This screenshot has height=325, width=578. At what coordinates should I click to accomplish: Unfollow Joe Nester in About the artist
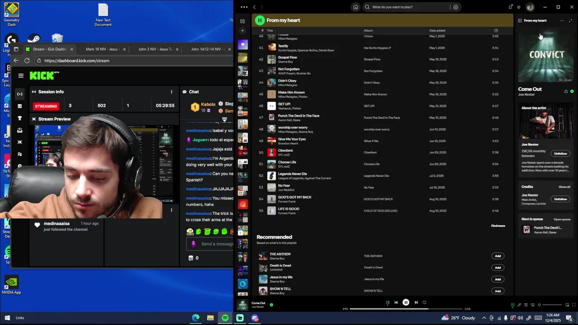click(560, 153)
